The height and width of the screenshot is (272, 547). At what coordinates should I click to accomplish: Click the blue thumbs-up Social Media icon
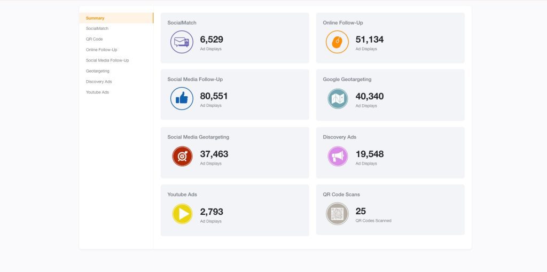[x=182, y=98]
